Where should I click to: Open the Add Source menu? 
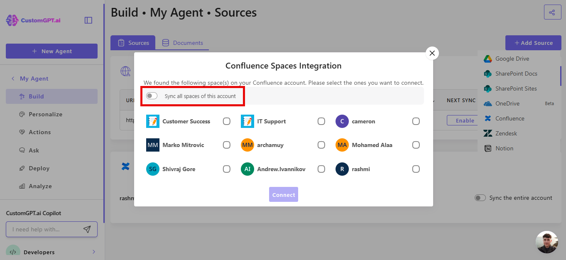click(533, 42)
